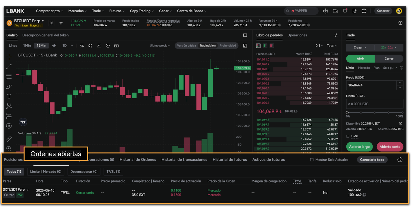Image resolution: width=412 pixels, height=208 pixels.
Task: Click Abierto largo button
Action: [x=359, y=147]
